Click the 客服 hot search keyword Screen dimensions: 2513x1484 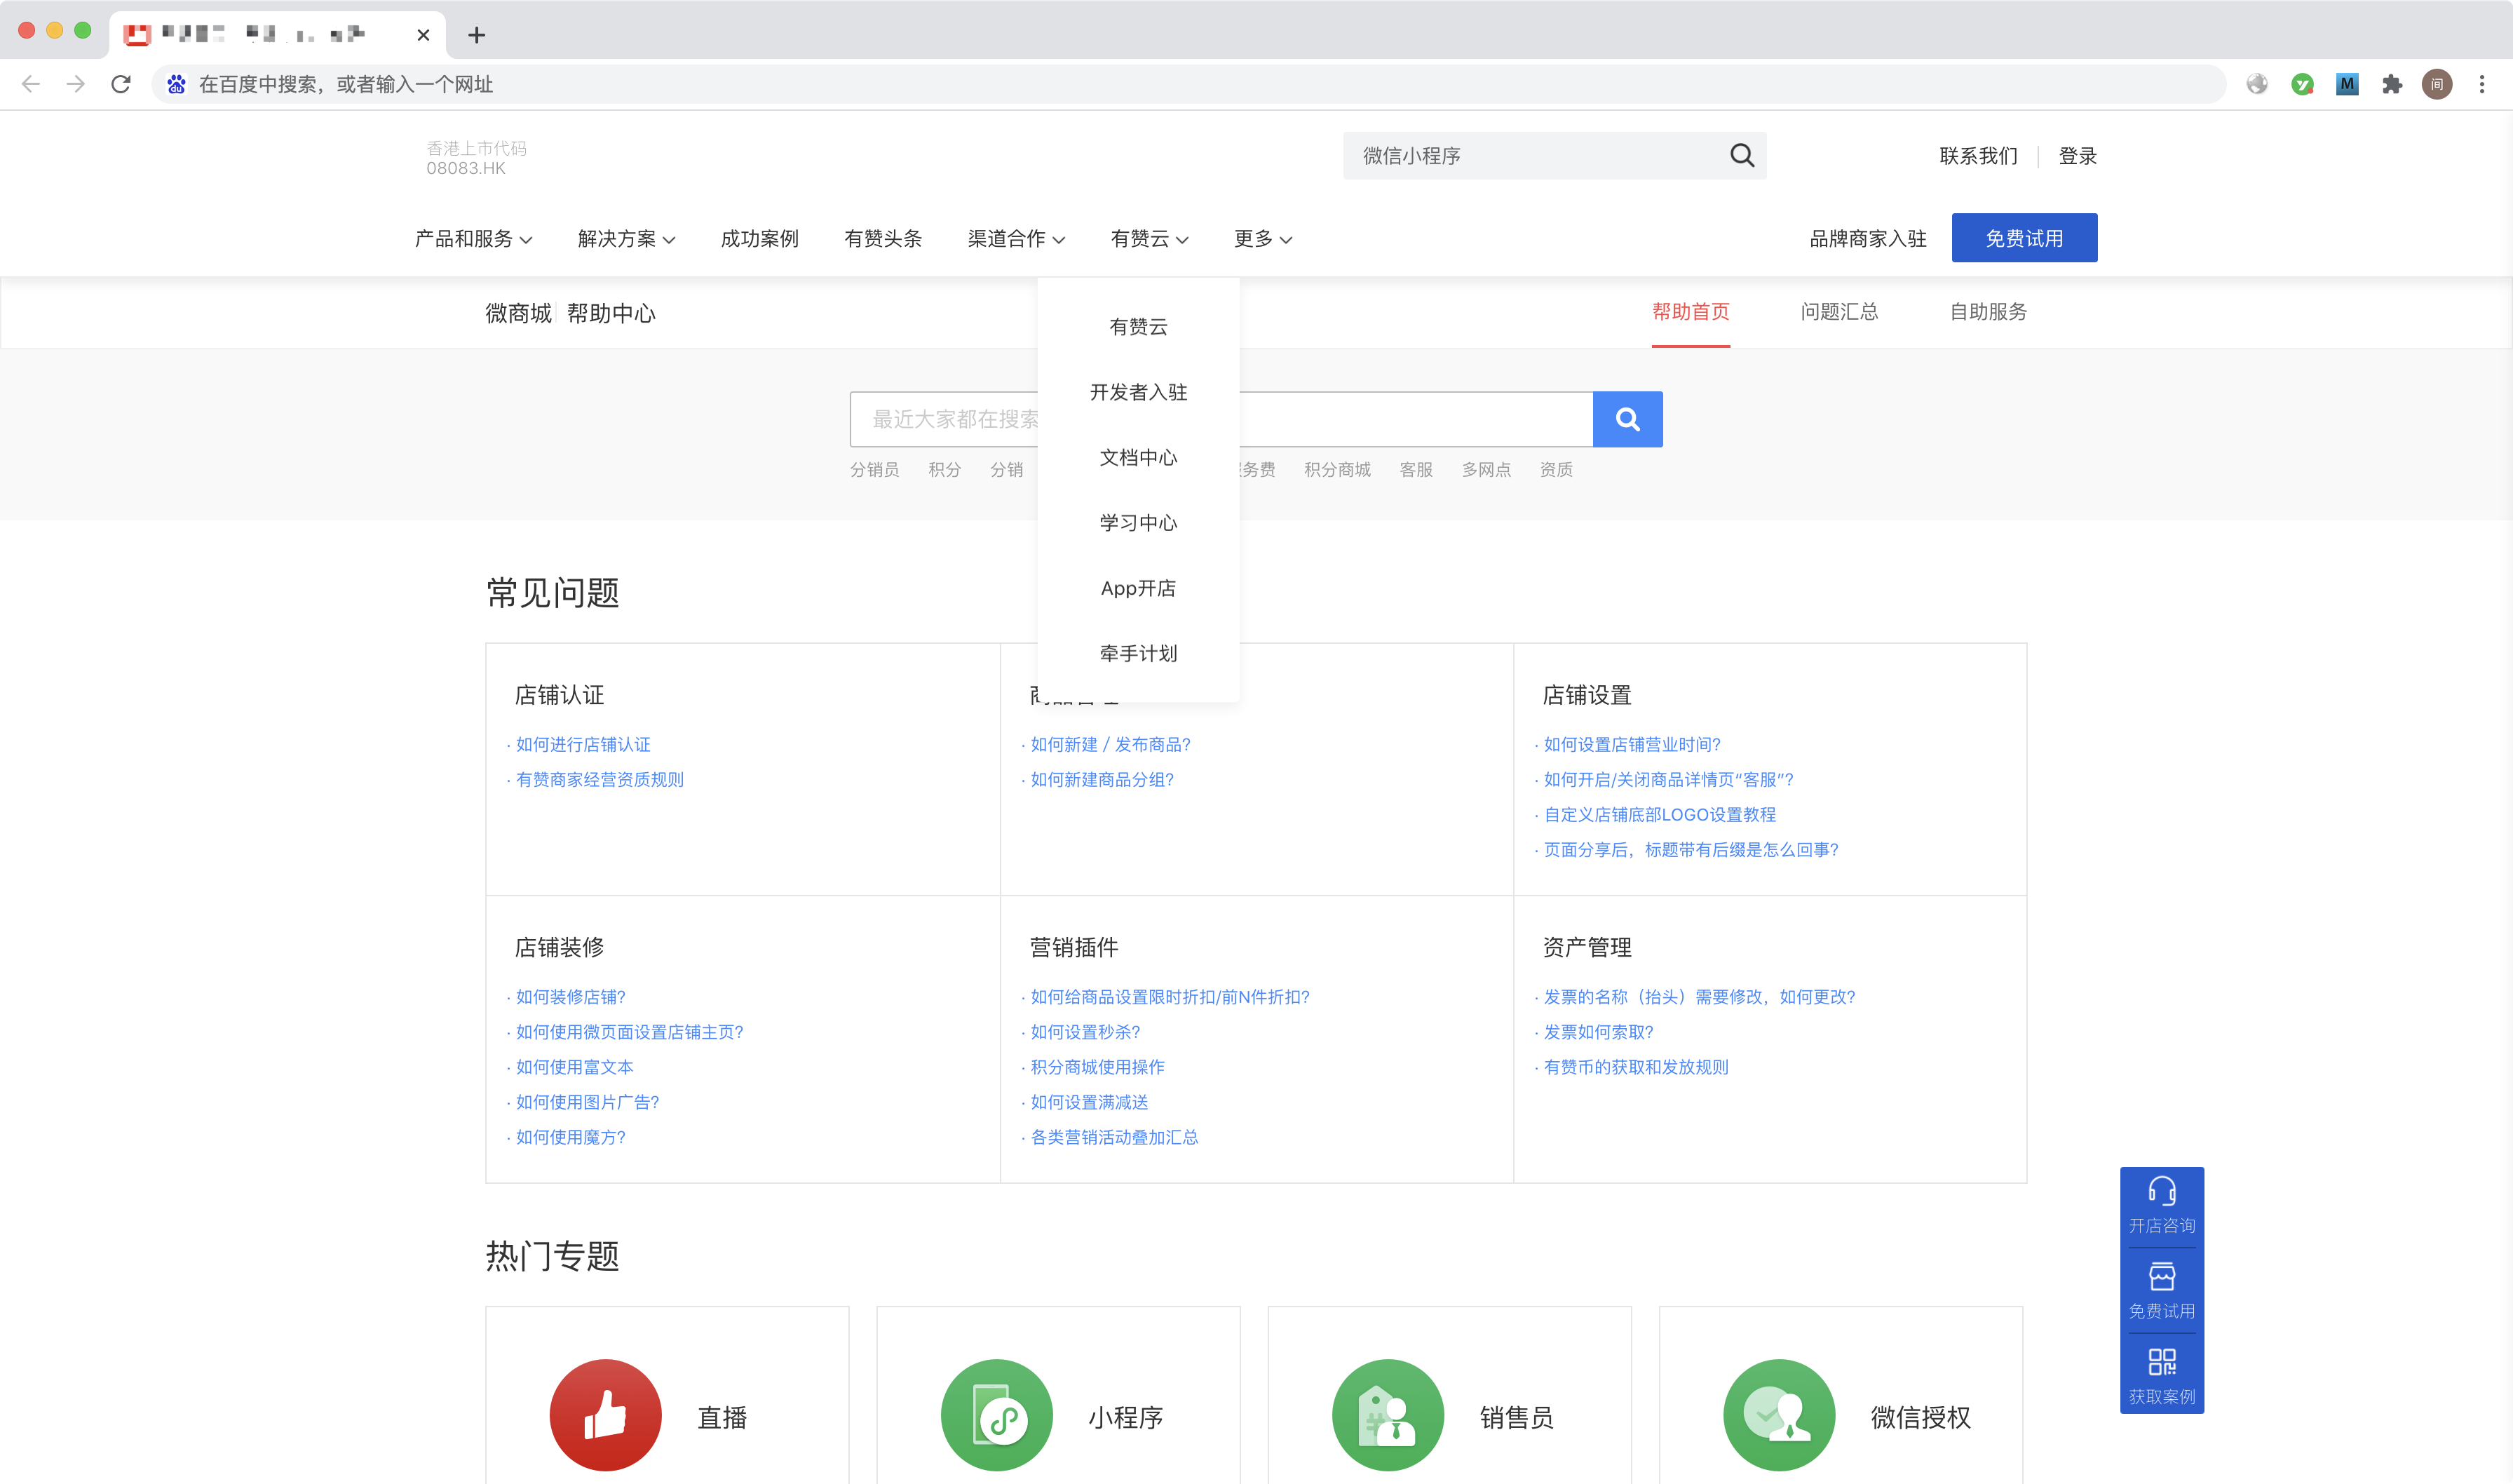[1416, 469]
